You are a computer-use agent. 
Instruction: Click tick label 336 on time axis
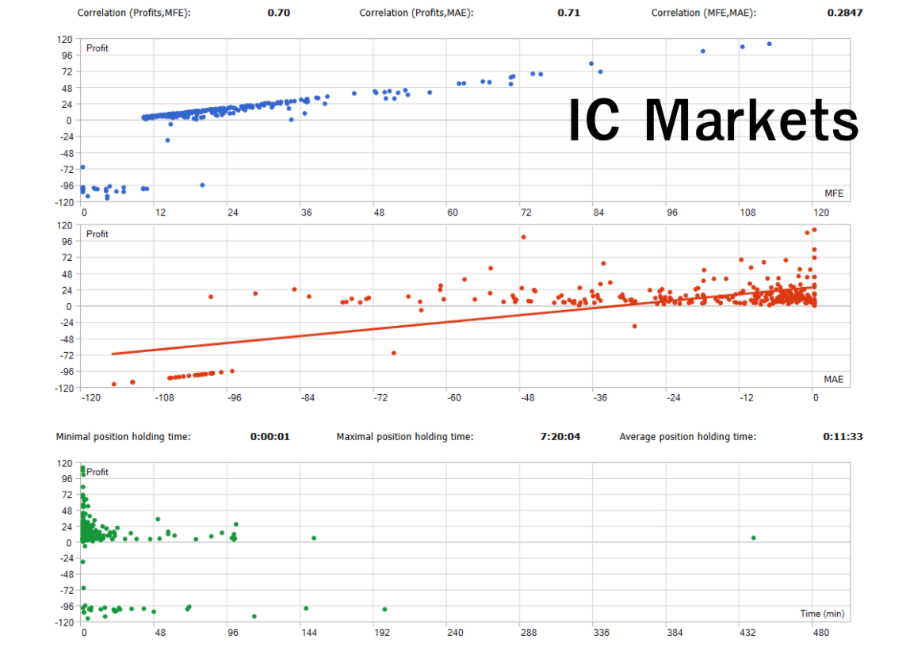601,633
